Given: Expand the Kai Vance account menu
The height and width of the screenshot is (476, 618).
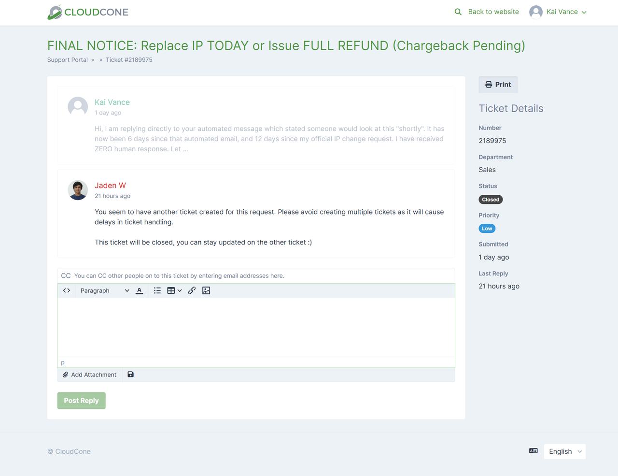Looking at the screenshot, I should pos(567,12).
